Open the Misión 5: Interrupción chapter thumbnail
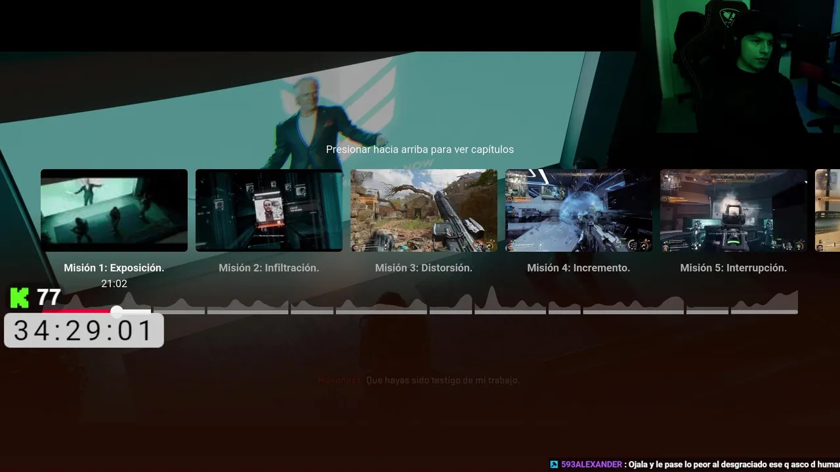This screenshot has height=472, width=840. click(x=734, y=210)
